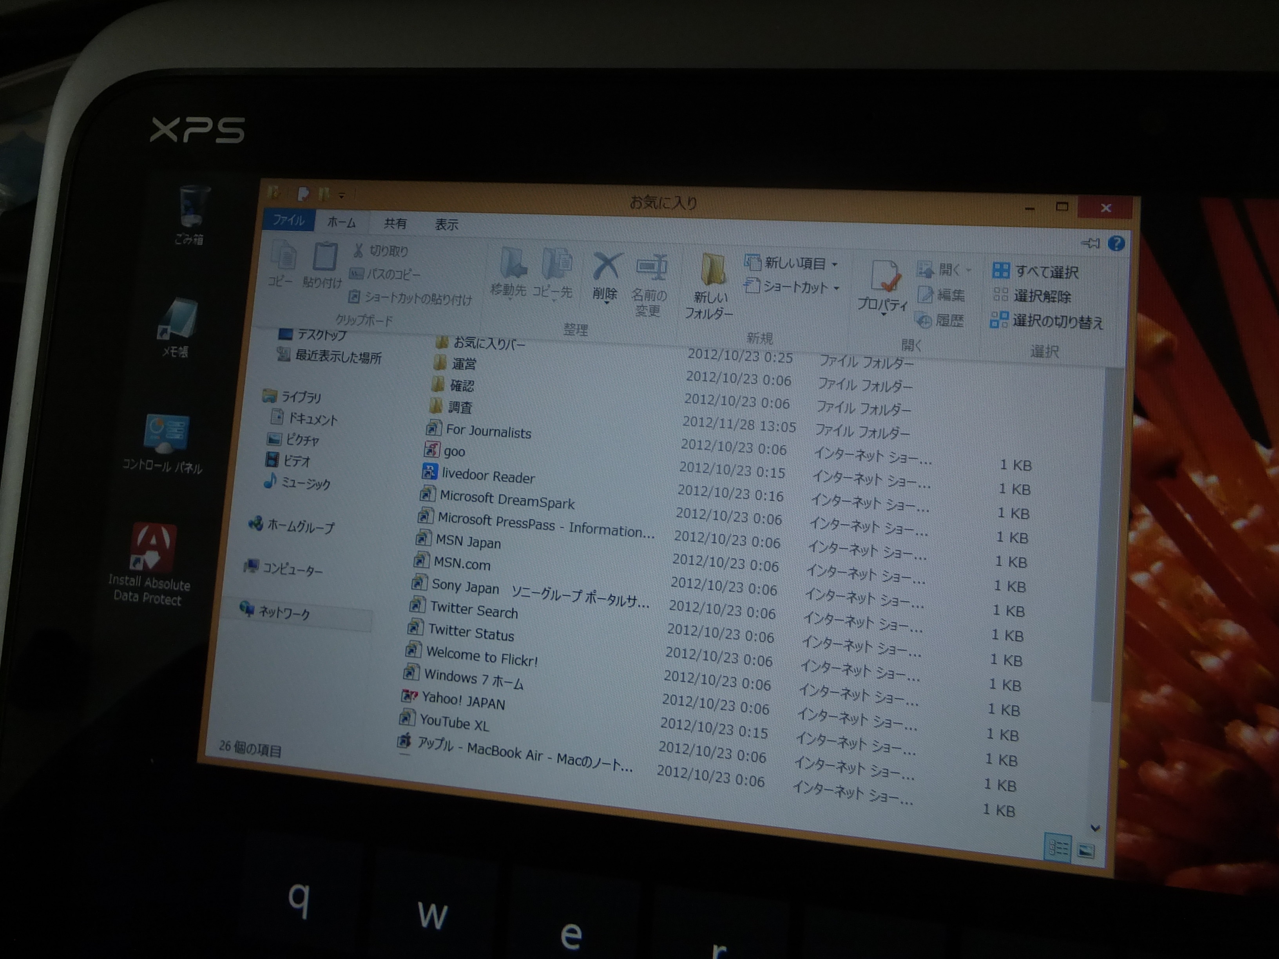Select コンピューター in navigation pane
Screen dimensions: 1279x959
(283, 569)
